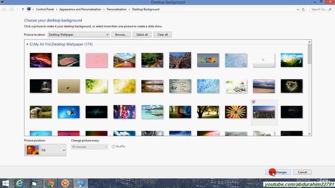Select the Windows logo blue wallpaper

[x=69, y=112]
